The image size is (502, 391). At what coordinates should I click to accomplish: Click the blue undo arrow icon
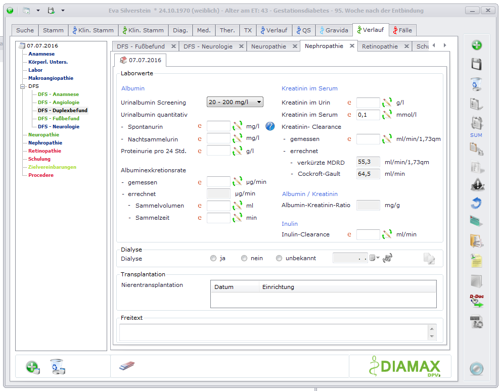[477, 203]
